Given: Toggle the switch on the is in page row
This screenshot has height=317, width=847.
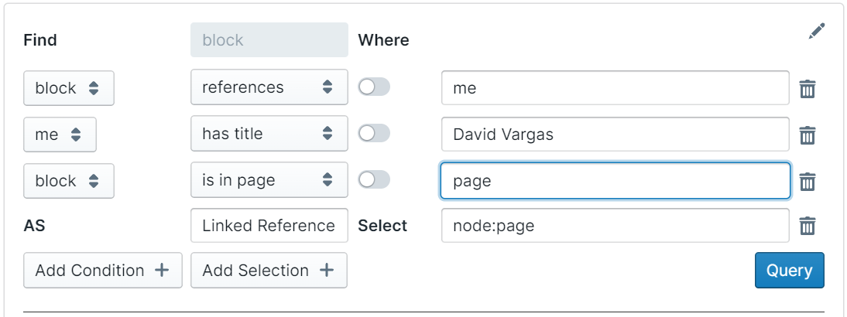Looking at the screenshot, I should point(374,180).
